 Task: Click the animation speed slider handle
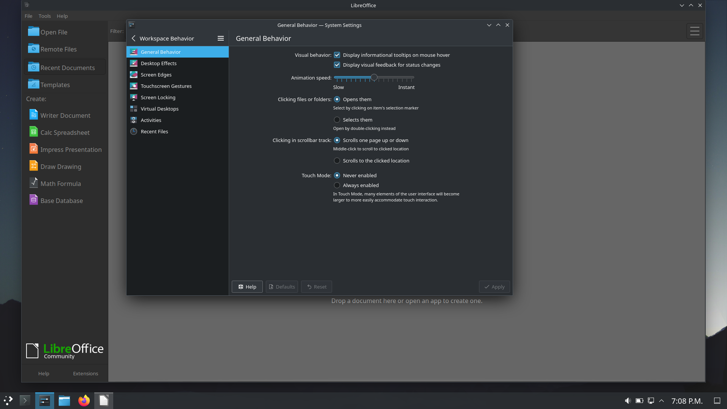[374, 77]
